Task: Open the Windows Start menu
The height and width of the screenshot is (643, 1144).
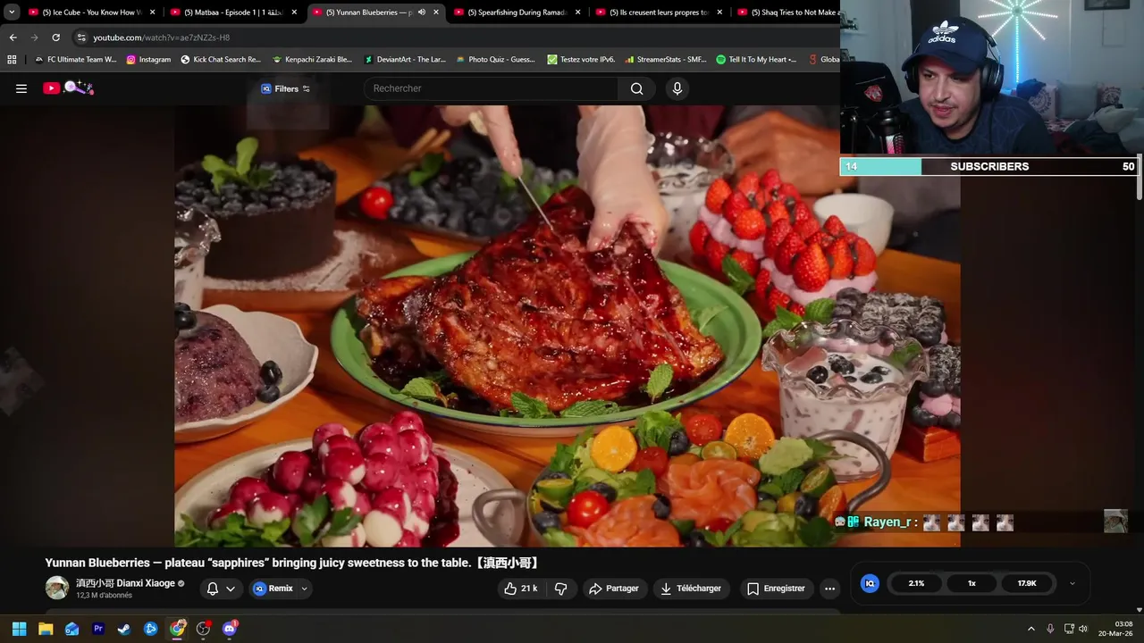Action: click(19, 629)
